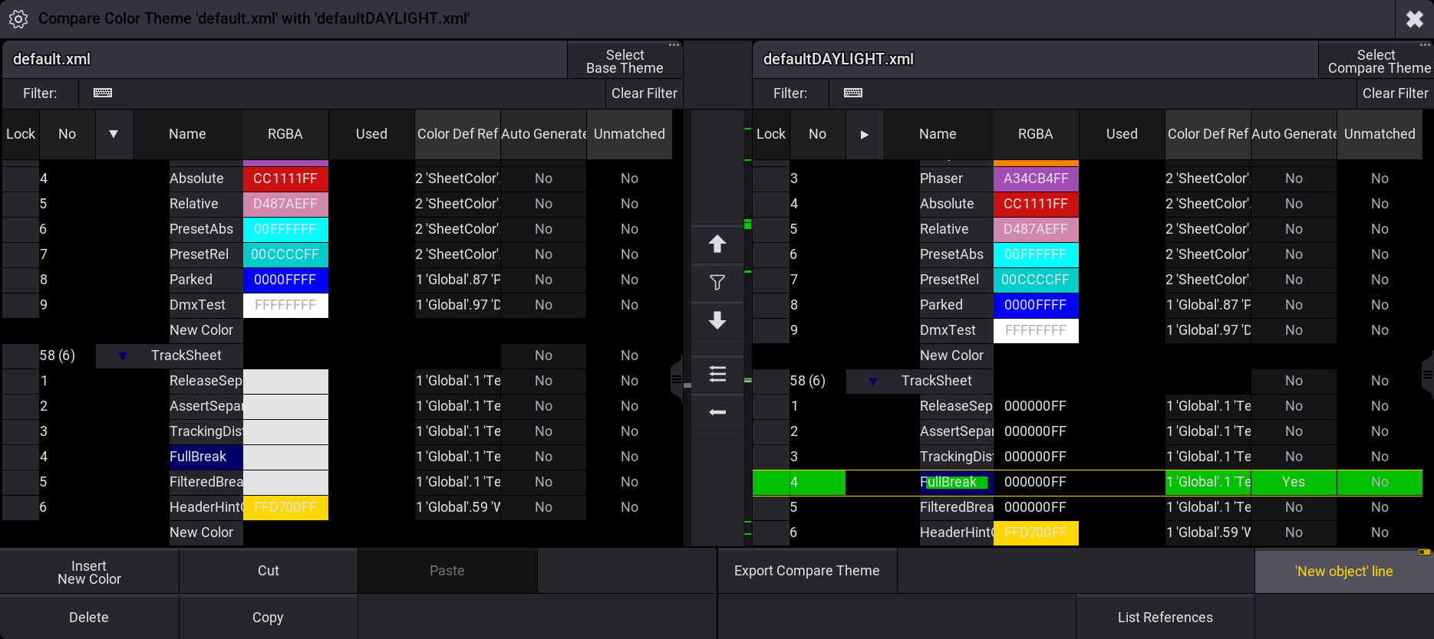Click the left Filter input field
Screen dimensions: 1434x639
pyautogui.click(x=341, y=93)
